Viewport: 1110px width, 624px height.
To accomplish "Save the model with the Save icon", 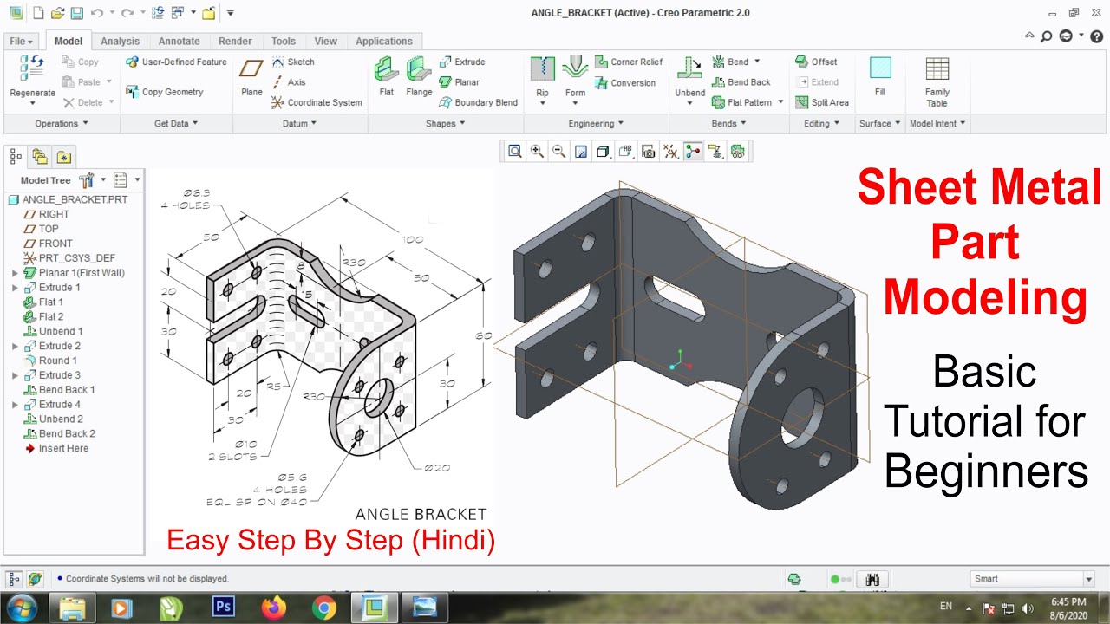I will coord(76,13).
